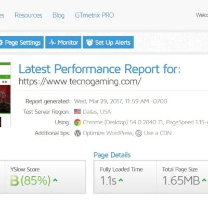Click the alarm clock icon on Alerts button
Image resolution: width=208 pixels, height=208 pixels.
point(89,42)
